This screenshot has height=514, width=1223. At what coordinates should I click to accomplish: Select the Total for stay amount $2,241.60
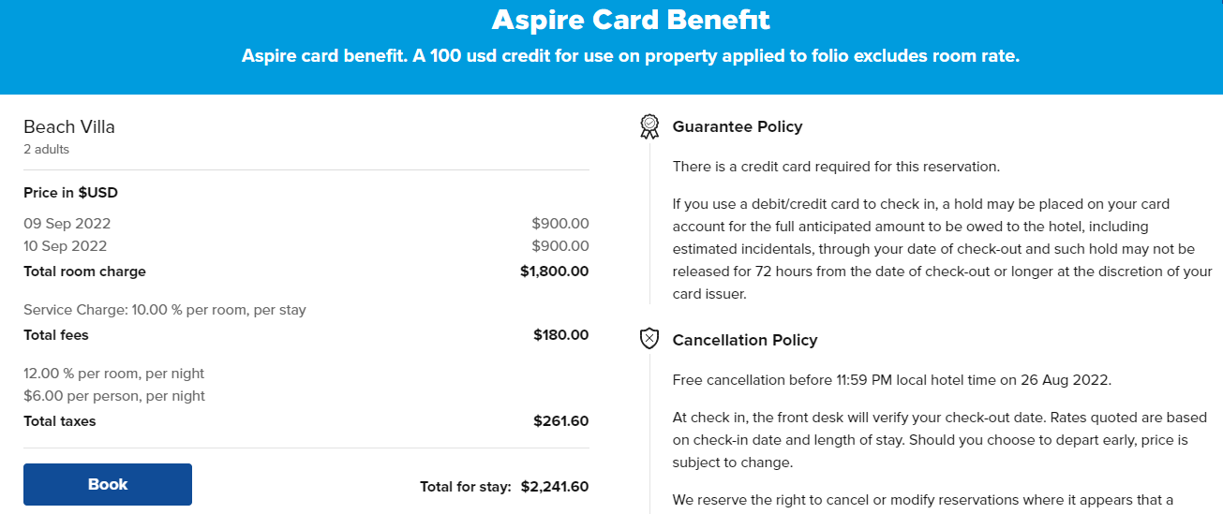pos(555,487)
